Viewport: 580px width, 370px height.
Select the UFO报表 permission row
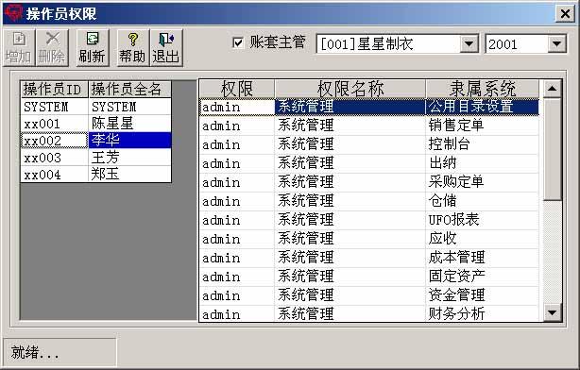click(x=369, y=220)
